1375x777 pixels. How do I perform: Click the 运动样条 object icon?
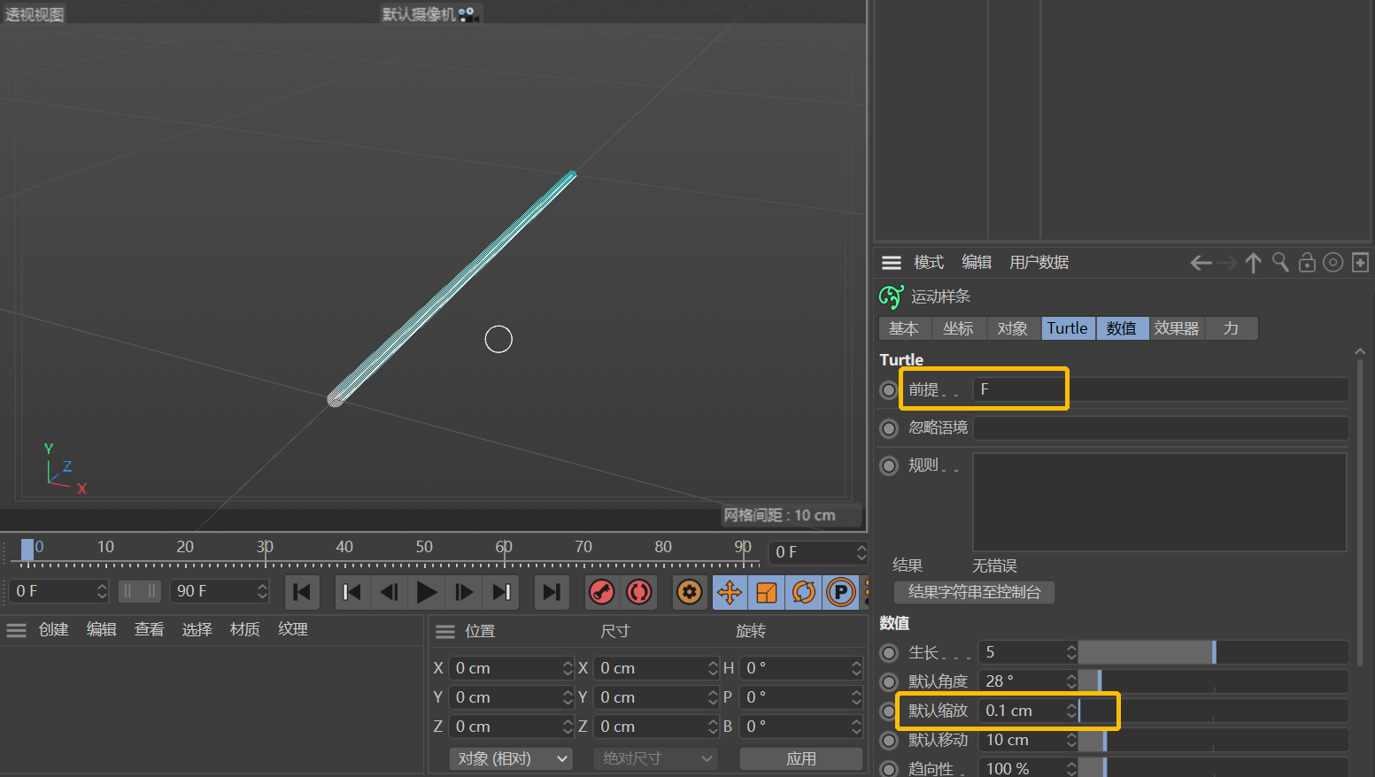pyautogui.click(x=892, y=296)
